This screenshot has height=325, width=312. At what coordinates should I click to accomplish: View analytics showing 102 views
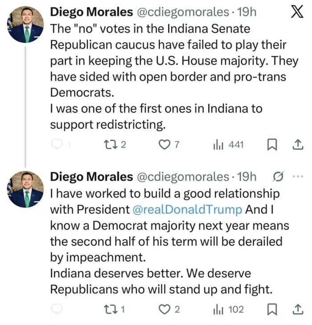(x=218, y=309)
